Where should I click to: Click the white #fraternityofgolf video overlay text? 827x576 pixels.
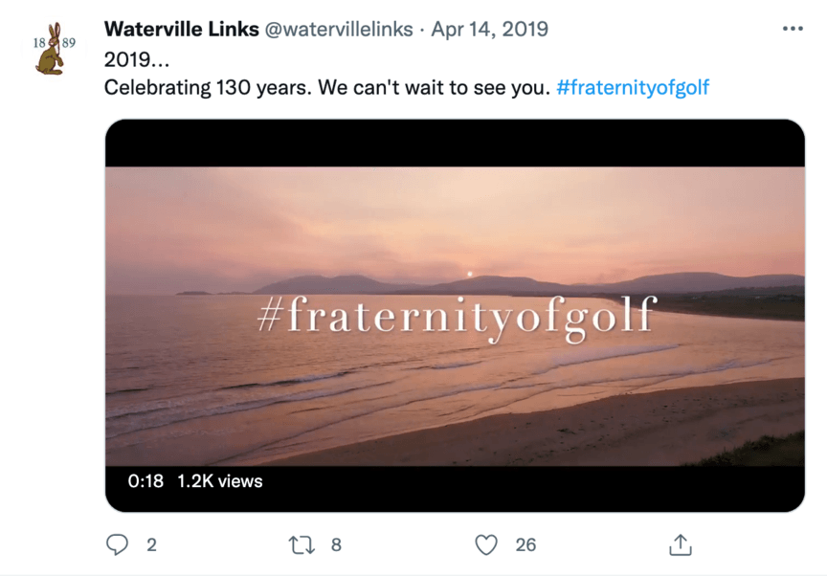tap(458, 318)
